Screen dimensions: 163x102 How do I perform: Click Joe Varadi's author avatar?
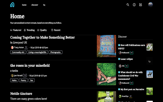(x=12, y=75)
